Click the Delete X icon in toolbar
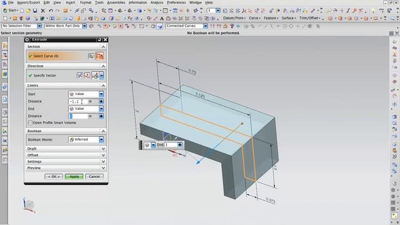Image resolution: width=400 pixels, height=225 pixels. click(43, 11)
